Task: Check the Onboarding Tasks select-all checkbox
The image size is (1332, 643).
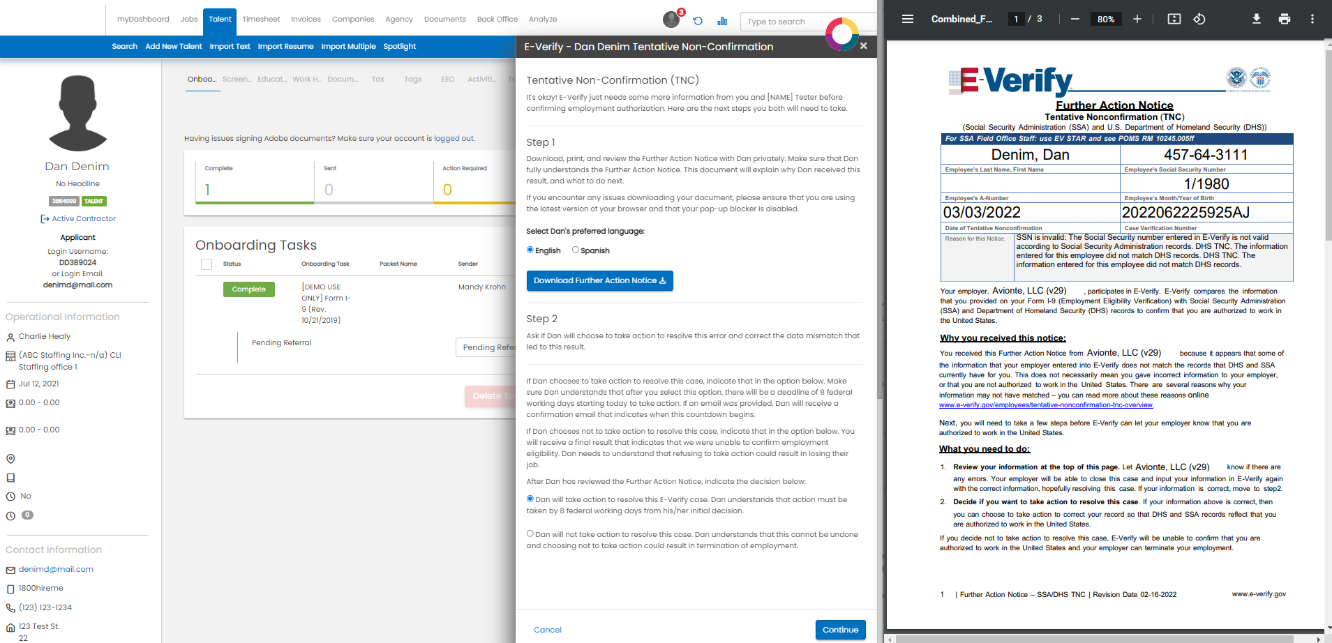Action: [207, 264]
